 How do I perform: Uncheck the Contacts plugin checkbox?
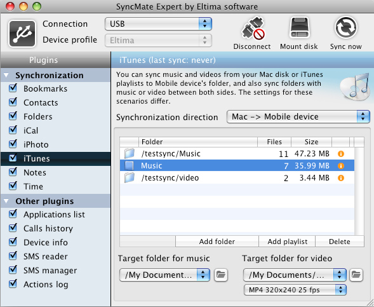click(13, 102)
